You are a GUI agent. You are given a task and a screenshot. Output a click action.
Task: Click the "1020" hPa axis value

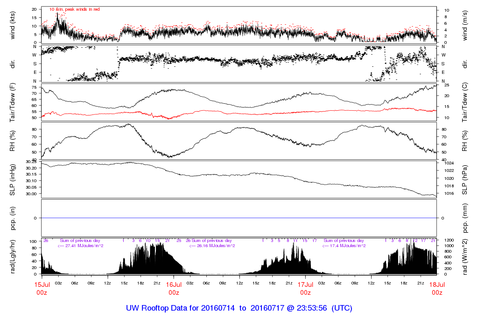(x=449, y=178)
